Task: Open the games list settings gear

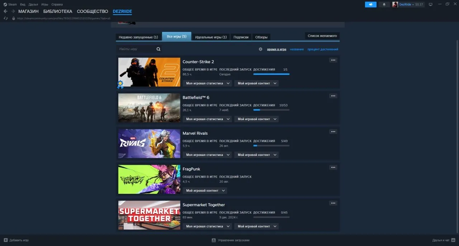Action: coord(261,49)
